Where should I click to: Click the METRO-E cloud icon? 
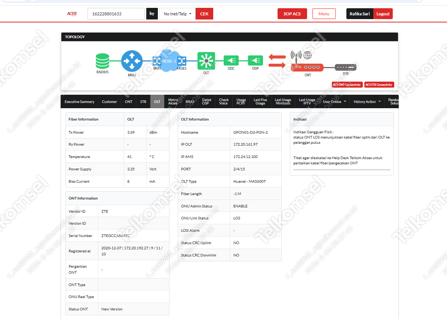tap(169, 61)
